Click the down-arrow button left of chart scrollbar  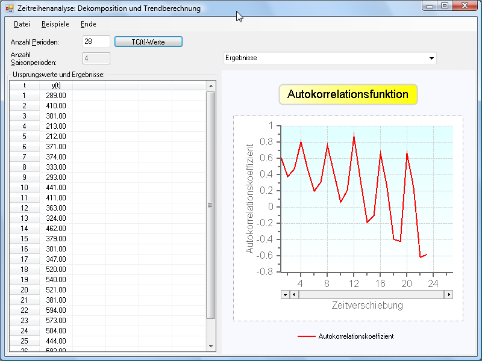[285, 295]
